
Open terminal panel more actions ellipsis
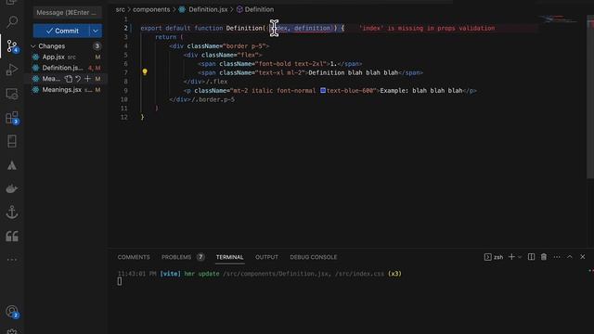click(x=557, y=257)
